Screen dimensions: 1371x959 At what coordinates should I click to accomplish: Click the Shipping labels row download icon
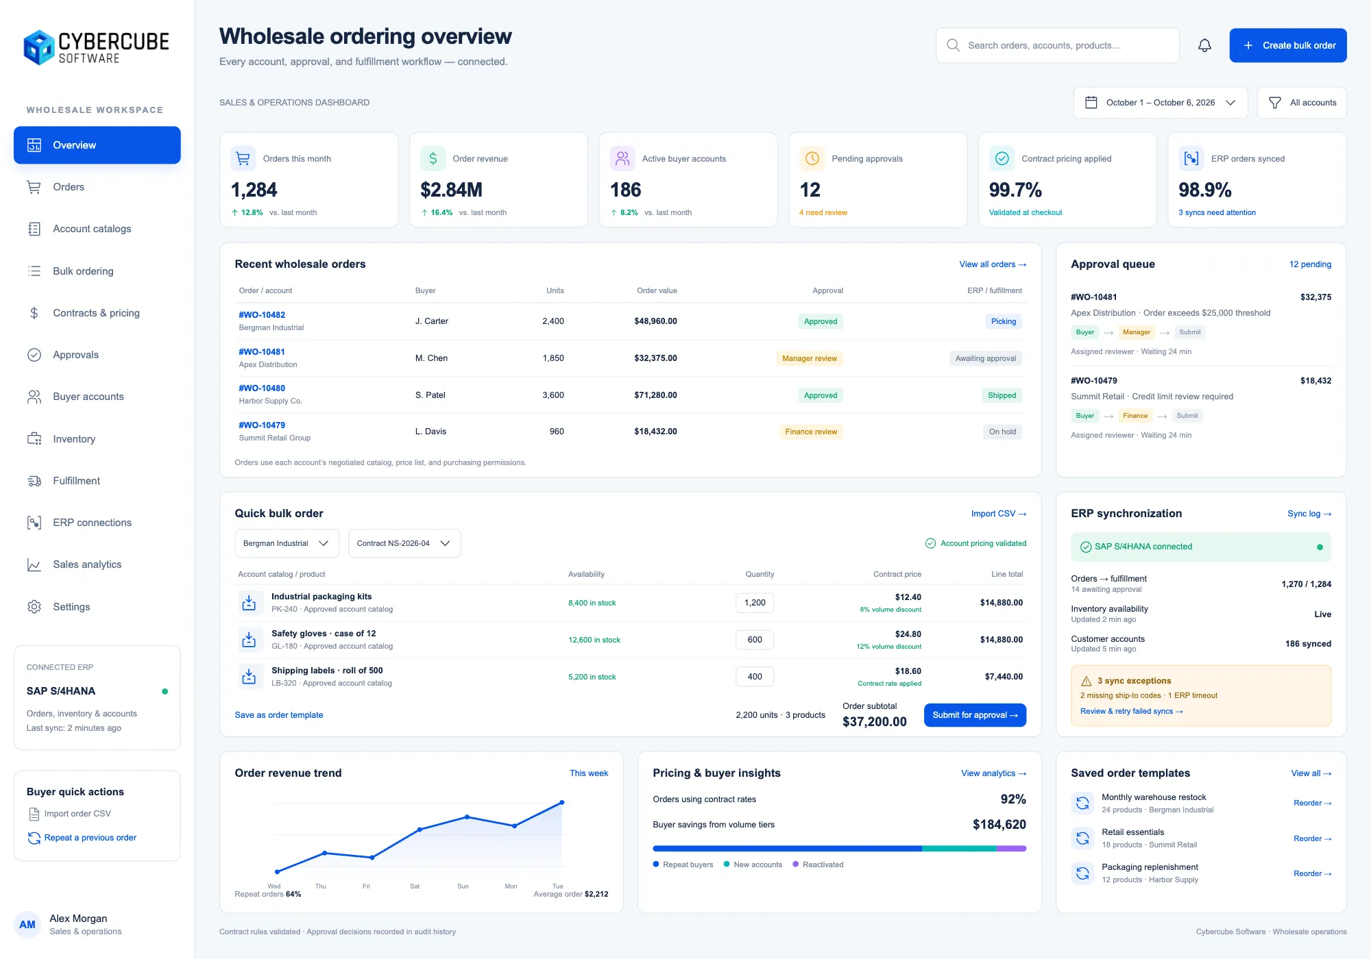pos(249,677)
